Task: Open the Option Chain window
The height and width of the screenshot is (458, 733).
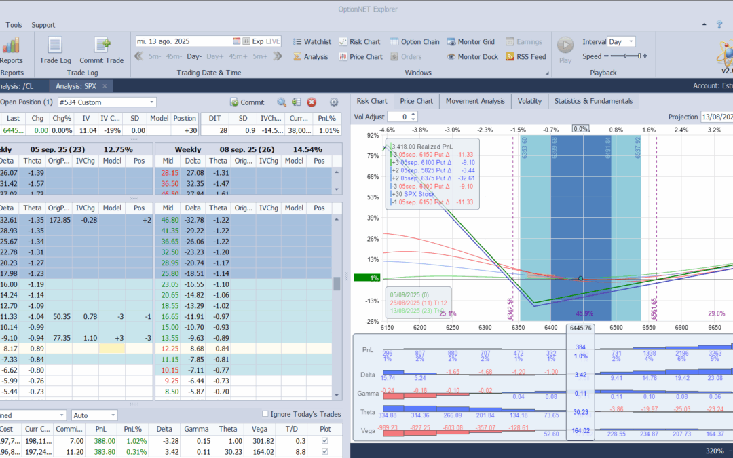Action: [415, 41]
